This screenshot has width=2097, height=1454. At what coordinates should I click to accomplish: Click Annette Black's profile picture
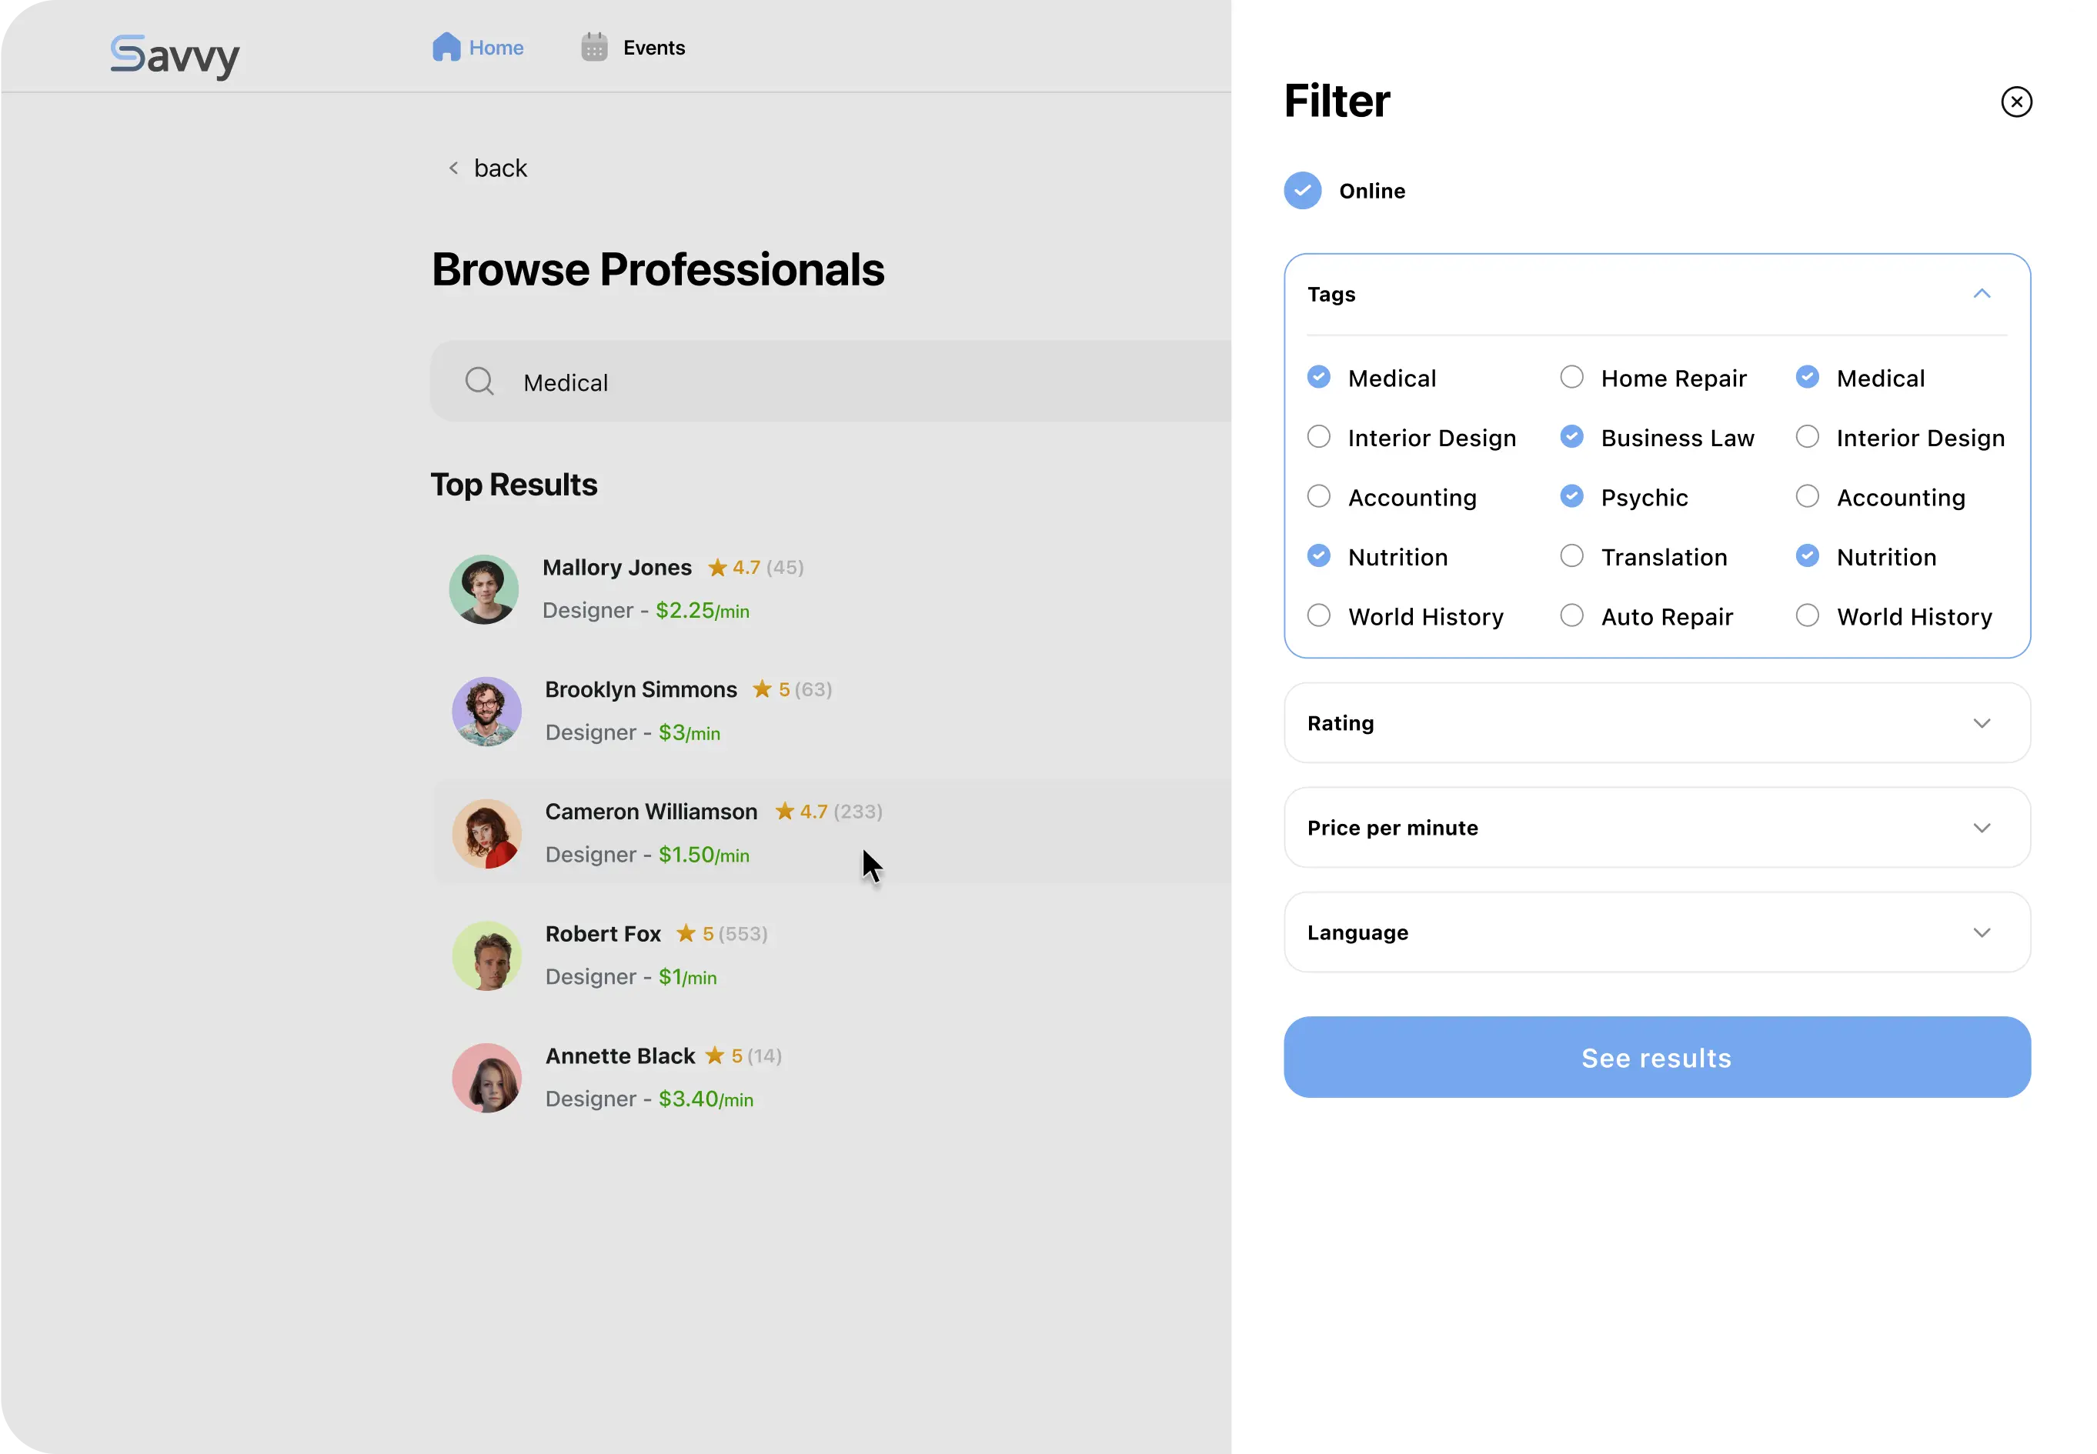coord(486,1078)
